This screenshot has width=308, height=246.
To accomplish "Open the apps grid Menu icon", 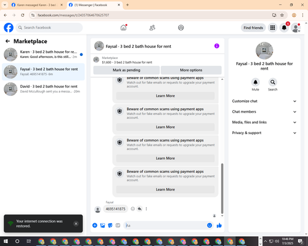I will [272, 28].
